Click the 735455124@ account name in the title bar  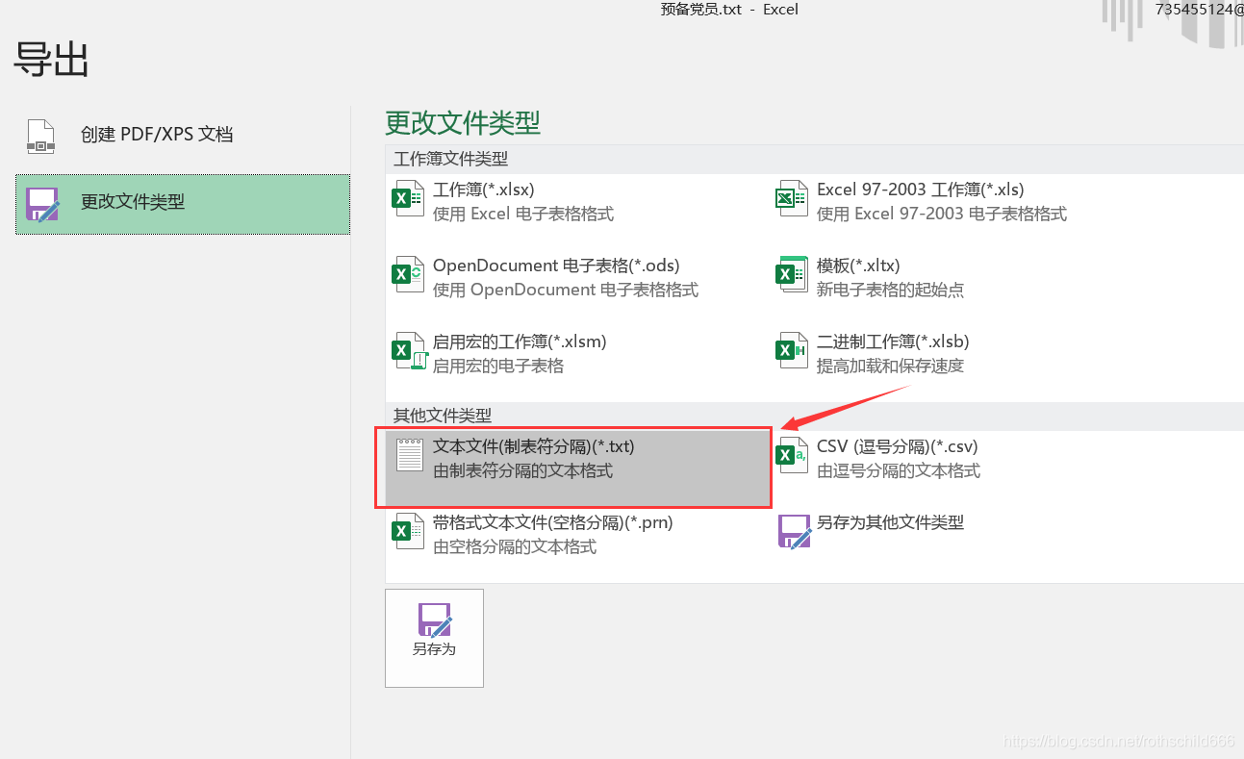[x=1199, y=10]
